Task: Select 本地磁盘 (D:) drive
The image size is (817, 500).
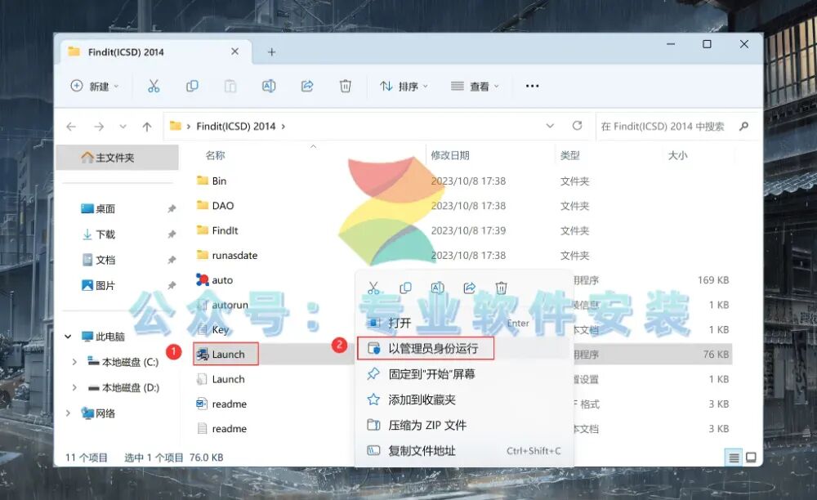Action: (x=123, y=387)
